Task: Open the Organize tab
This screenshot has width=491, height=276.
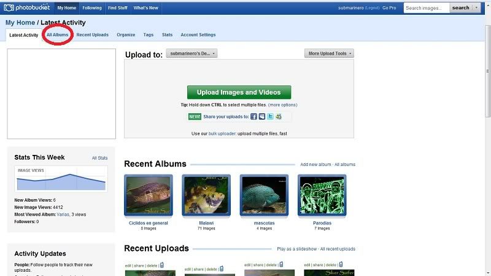Action: 126,35
